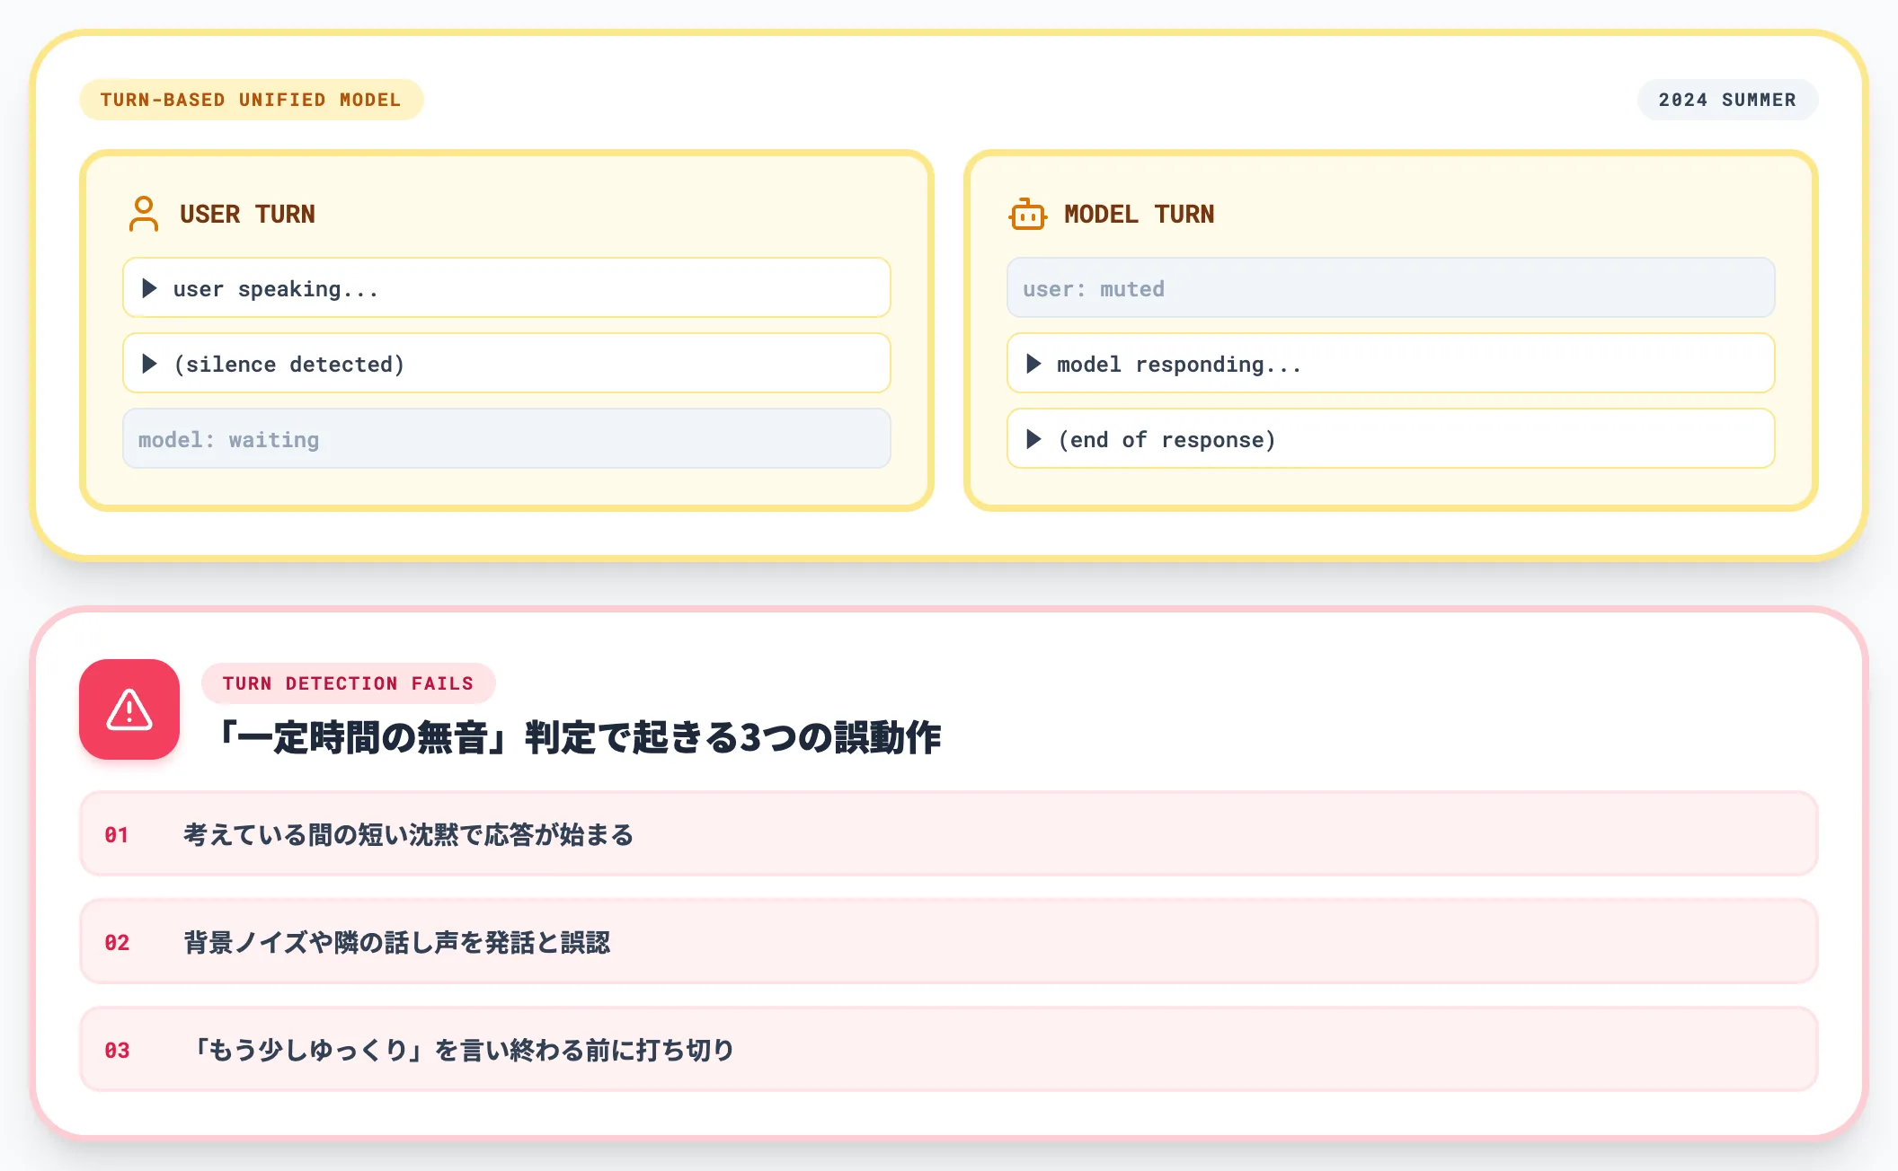Select row 考えている間の短い沈黙で応答が始まる
This screenshot has width=1898, height=1171.
pyautogui.click(x=949, y=834)
